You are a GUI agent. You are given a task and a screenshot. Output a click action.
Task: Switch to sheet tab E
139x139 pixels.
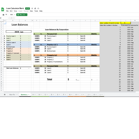click(58, 95)
